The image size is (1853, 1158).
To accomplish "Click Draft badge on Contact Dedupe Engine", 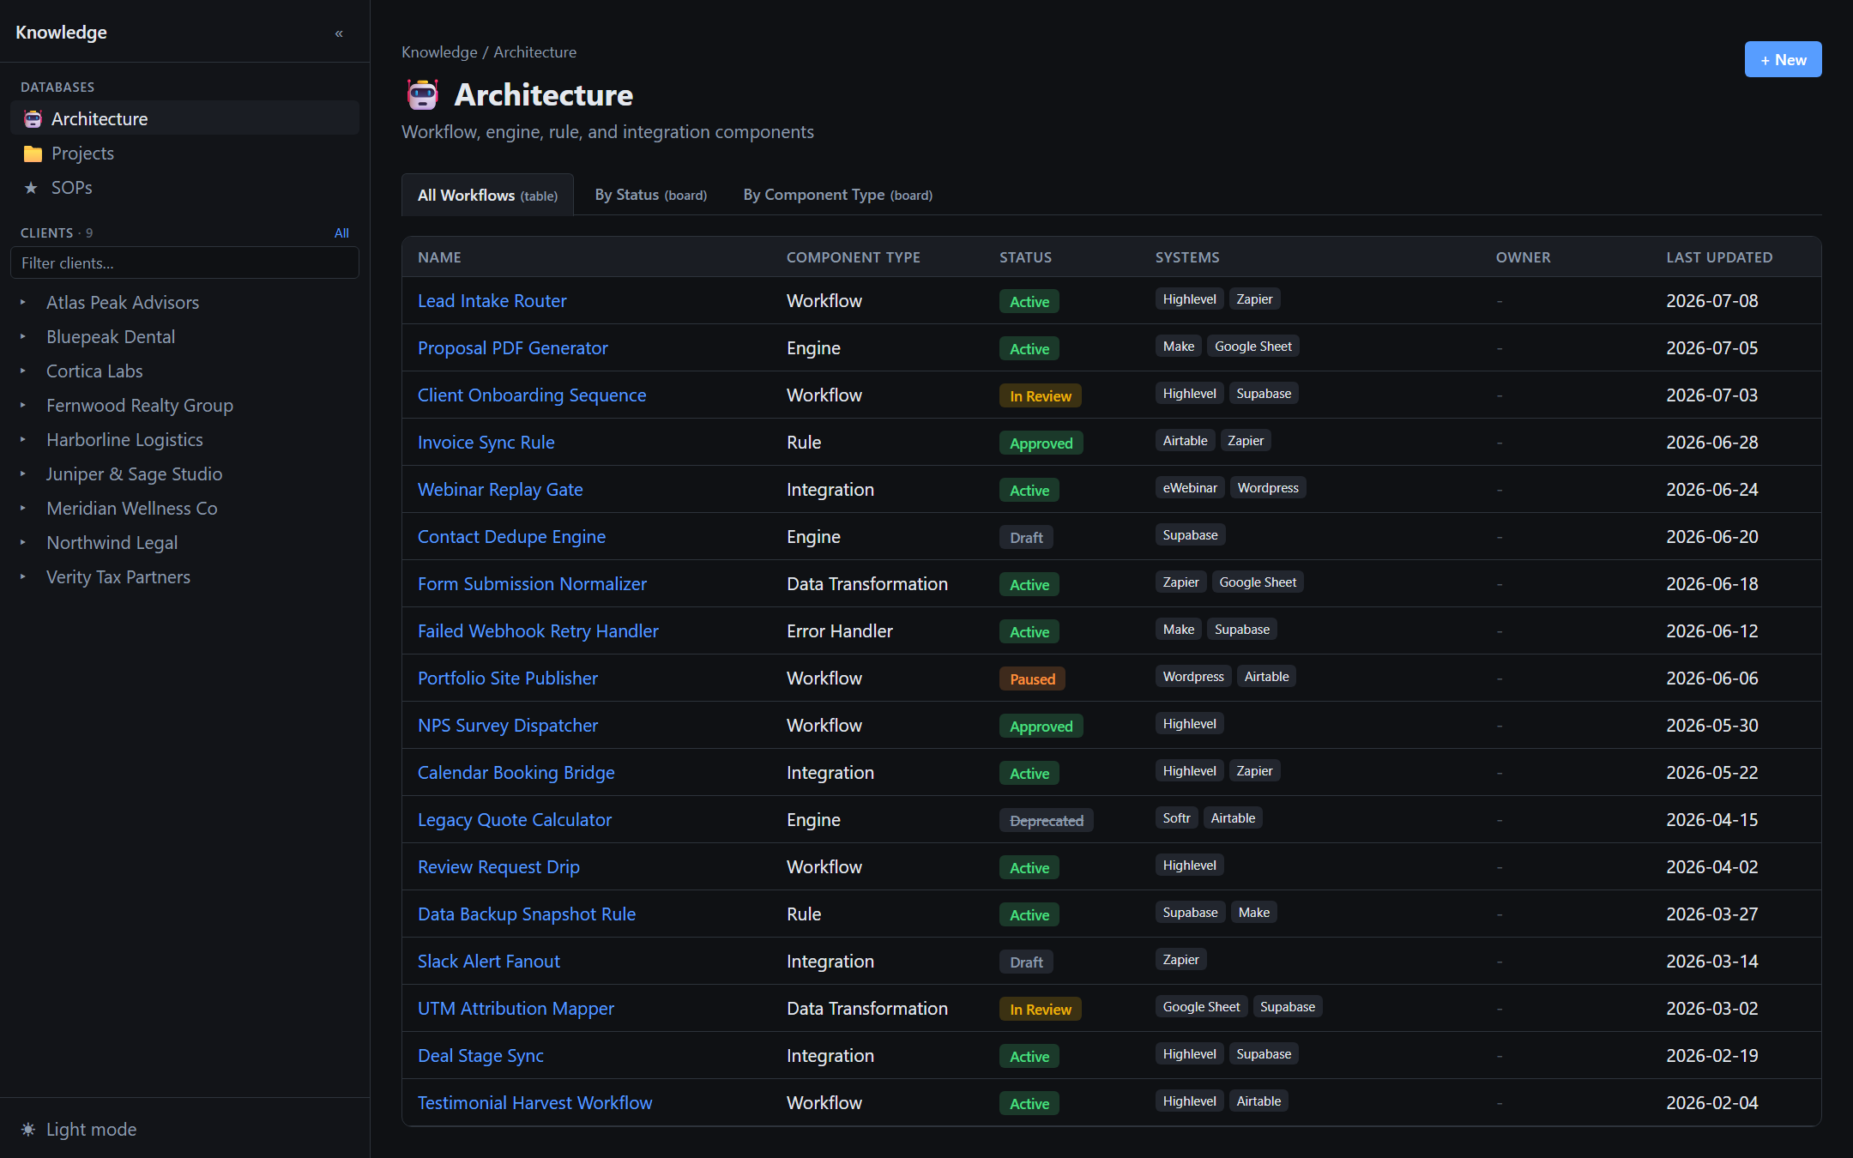I will pyautogui.click(x=1026, y=538).
